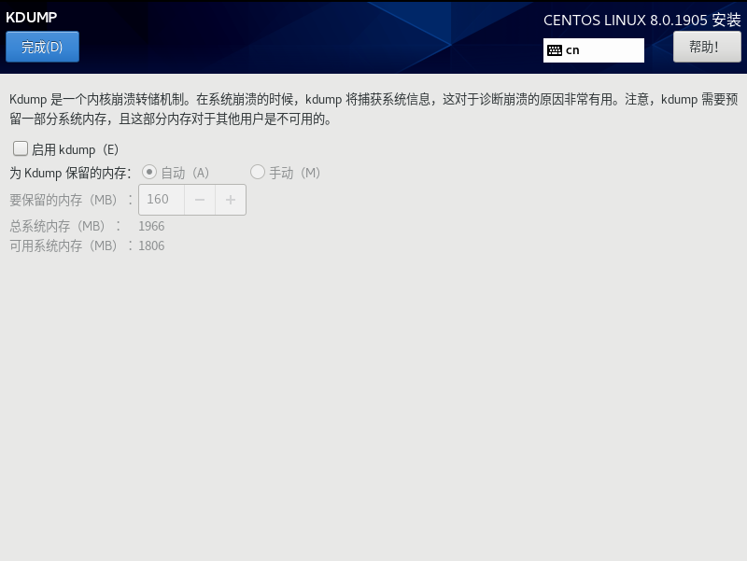Click the keyboard layout icon beside cn
747x561 pixels.
coord(555,50)
